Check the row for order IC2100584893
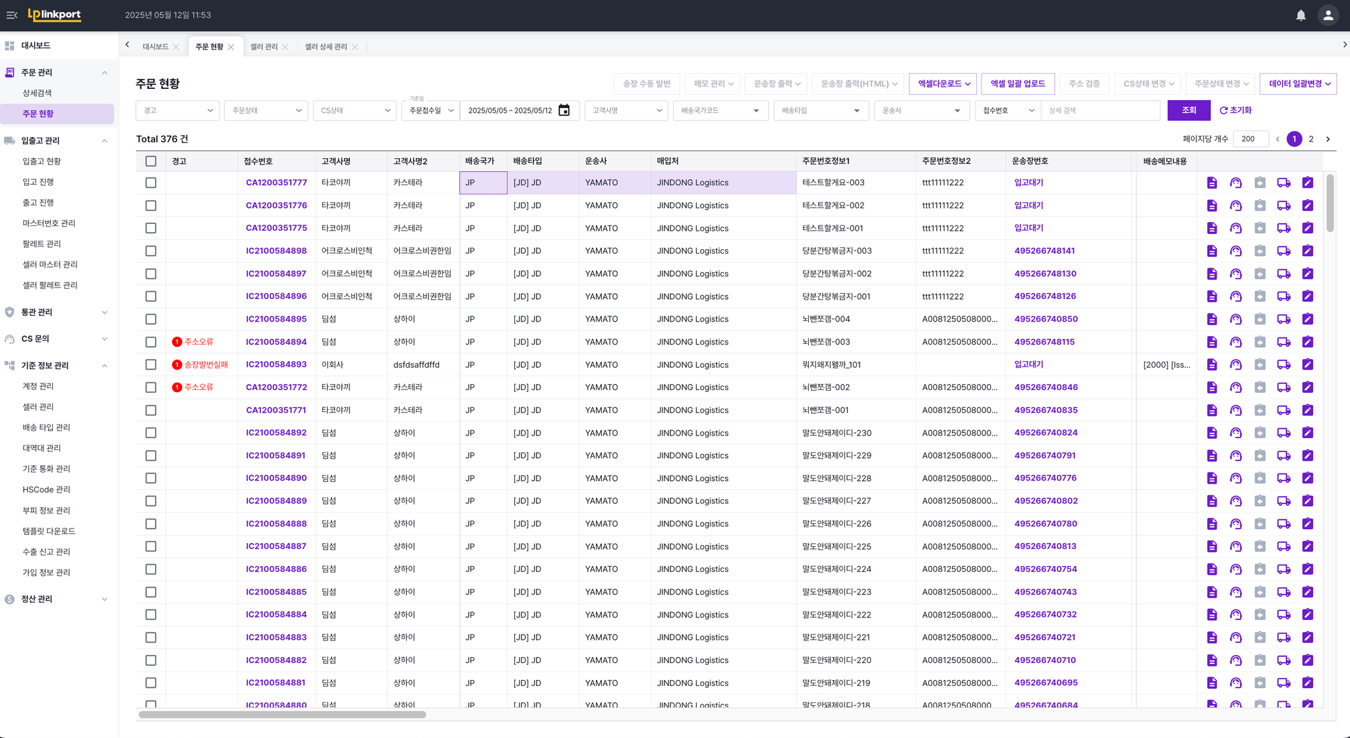The height and width of the screenshot is (738, 1350). [x=151, y=364]
